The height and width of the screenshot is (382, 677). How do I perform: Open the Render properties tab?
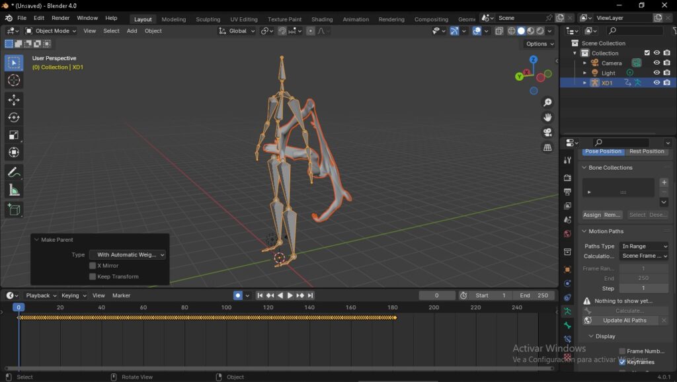[x=567, y=177]
